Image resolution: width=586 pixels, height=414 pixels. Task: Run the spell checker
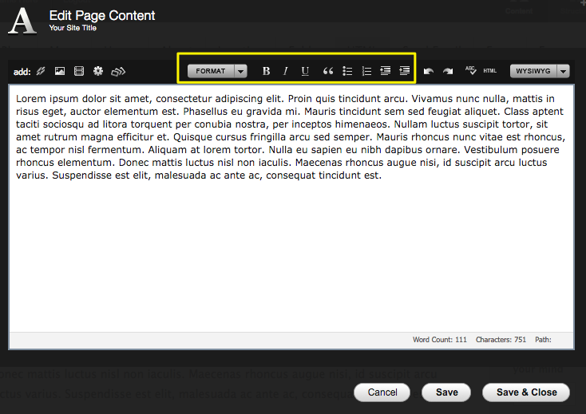click(x=470, y=70)
